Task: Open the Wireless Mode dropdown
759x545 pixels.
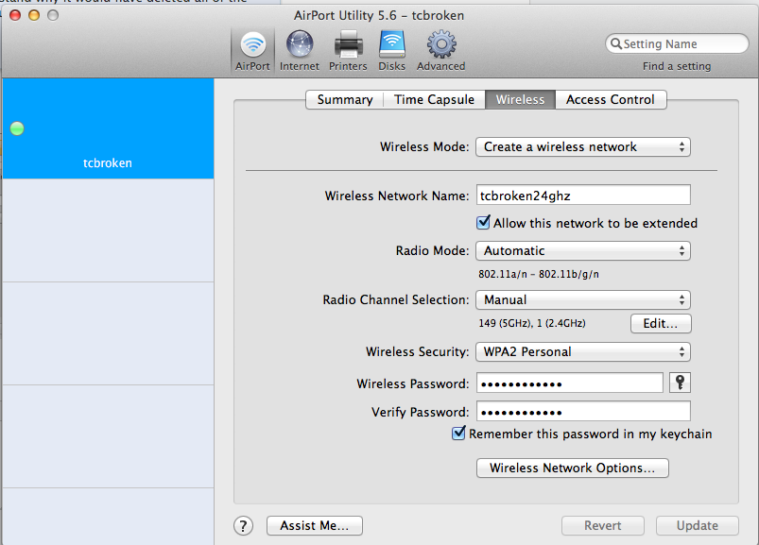Action: (x=583, y=147)
